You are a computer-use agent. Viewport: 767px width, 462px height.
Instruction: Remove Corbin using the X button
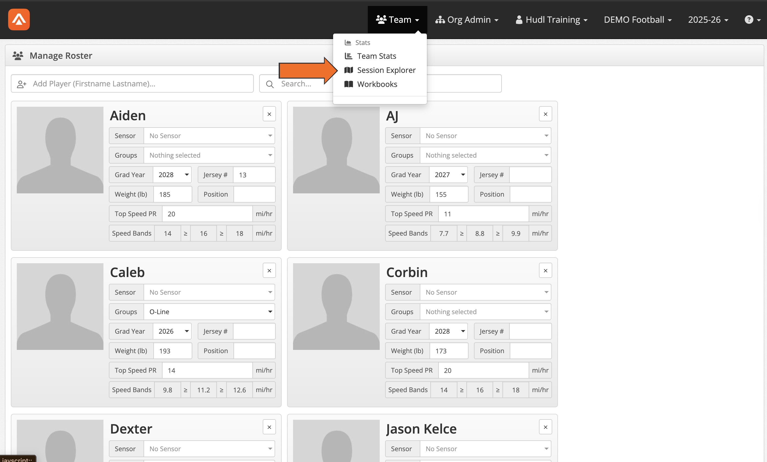point(545,271)
